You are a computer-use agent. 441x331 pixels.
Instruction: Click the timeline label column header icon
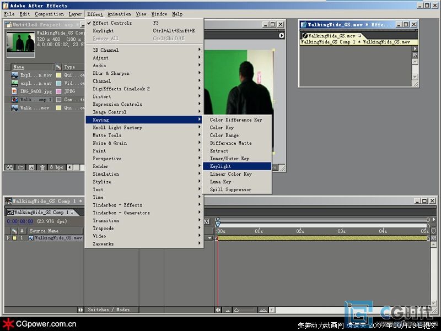[x=14, y=231]
